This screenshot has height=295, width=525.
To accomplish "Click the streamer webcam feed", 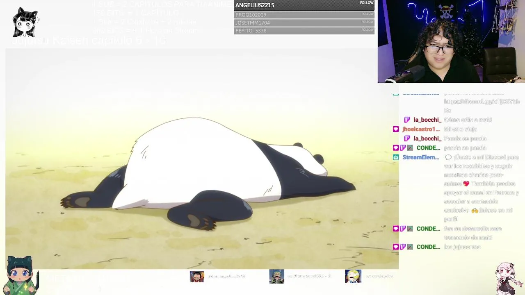I will pyautogui.click(x=451, y=41).
